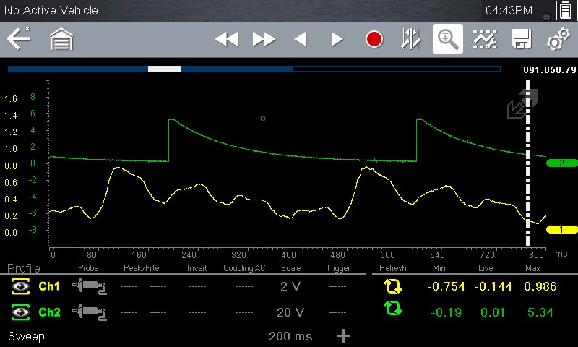Toggle Ch2 visibility eye icon
Screen dimensions: 578x347
(x=20, y=312)
